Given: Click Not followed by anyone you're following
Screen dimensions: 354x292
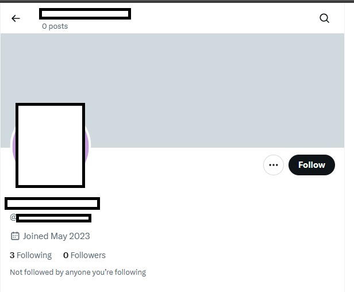Looking at the screenshot, I should 78,272.
